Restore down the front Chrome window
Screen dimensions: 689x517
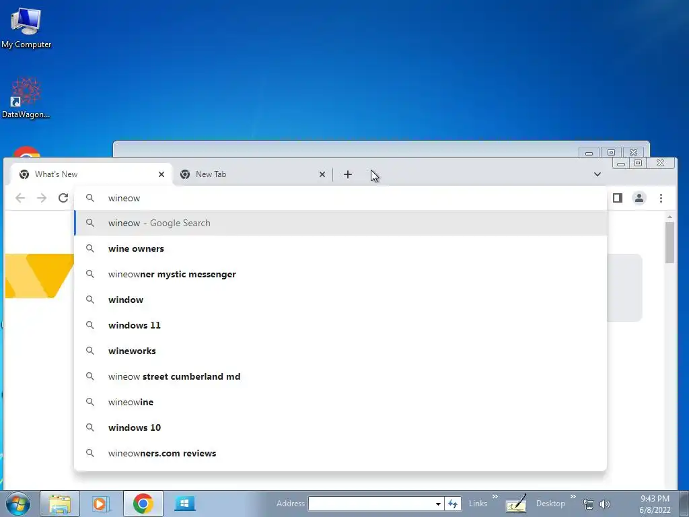(638, 163)
